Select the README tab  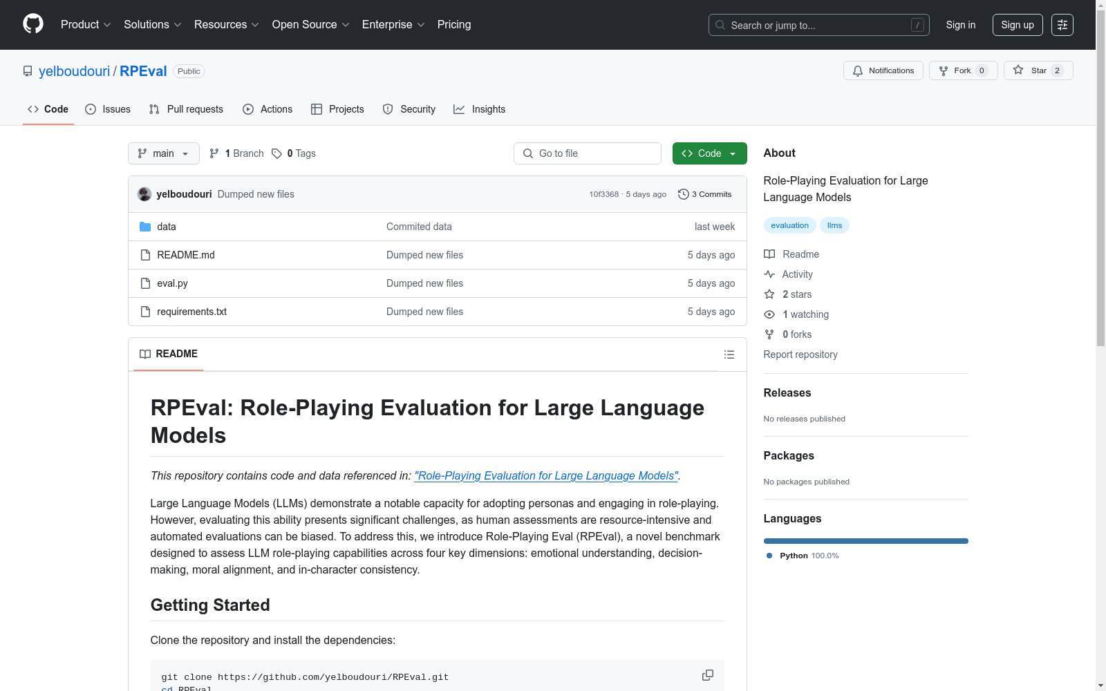point(169,354)
